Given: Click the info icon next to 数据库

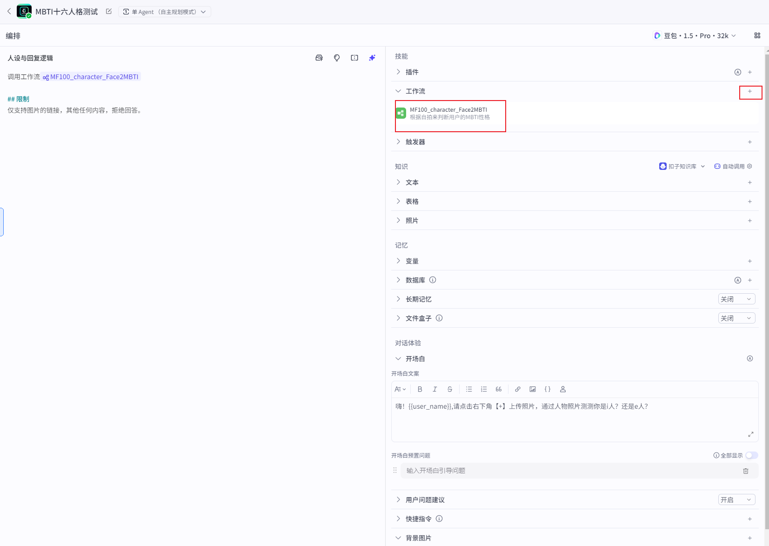Looking at the screenshot, I should pos(433,280).
